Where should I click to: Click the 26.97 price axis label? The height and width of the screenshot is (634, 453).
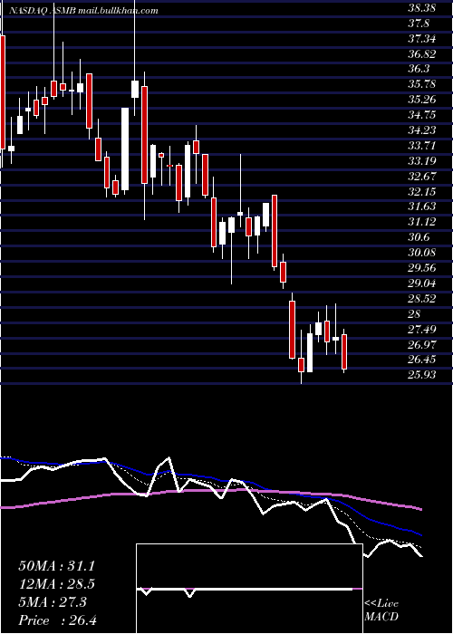422,344
